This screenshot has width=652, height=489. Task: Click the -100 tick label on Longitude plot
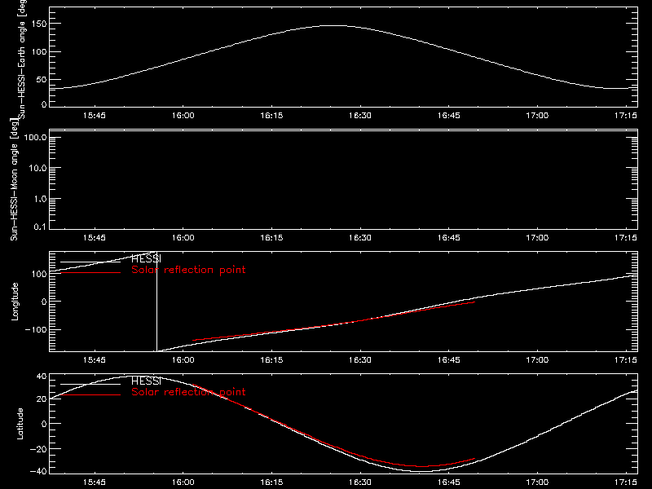pos(36,329)
